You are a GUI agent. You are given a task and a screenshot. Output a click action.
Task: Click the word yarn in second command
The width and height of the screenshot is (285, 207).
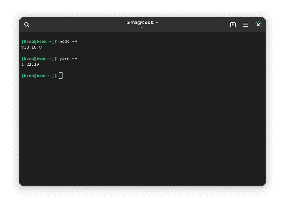click(64, 59)
